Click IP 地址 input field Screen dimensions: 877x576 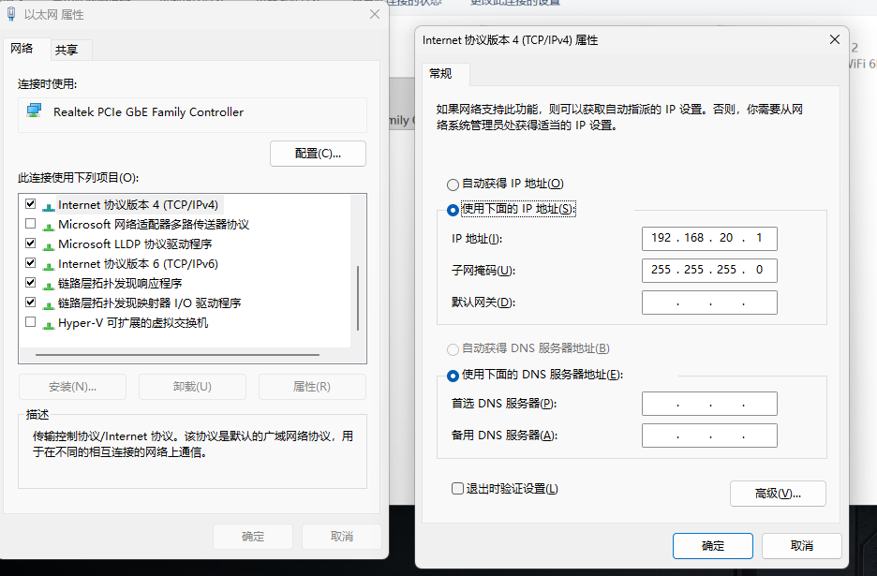tap(709, 238)
